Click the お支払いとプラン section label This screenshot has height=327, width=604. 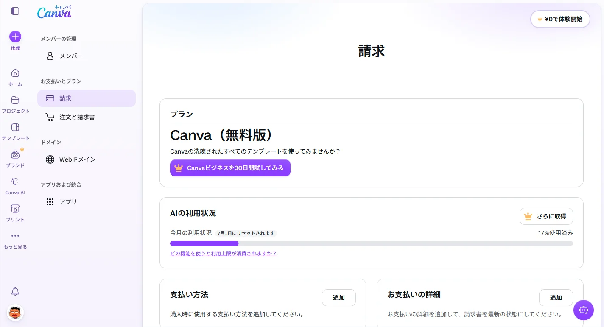61,81
